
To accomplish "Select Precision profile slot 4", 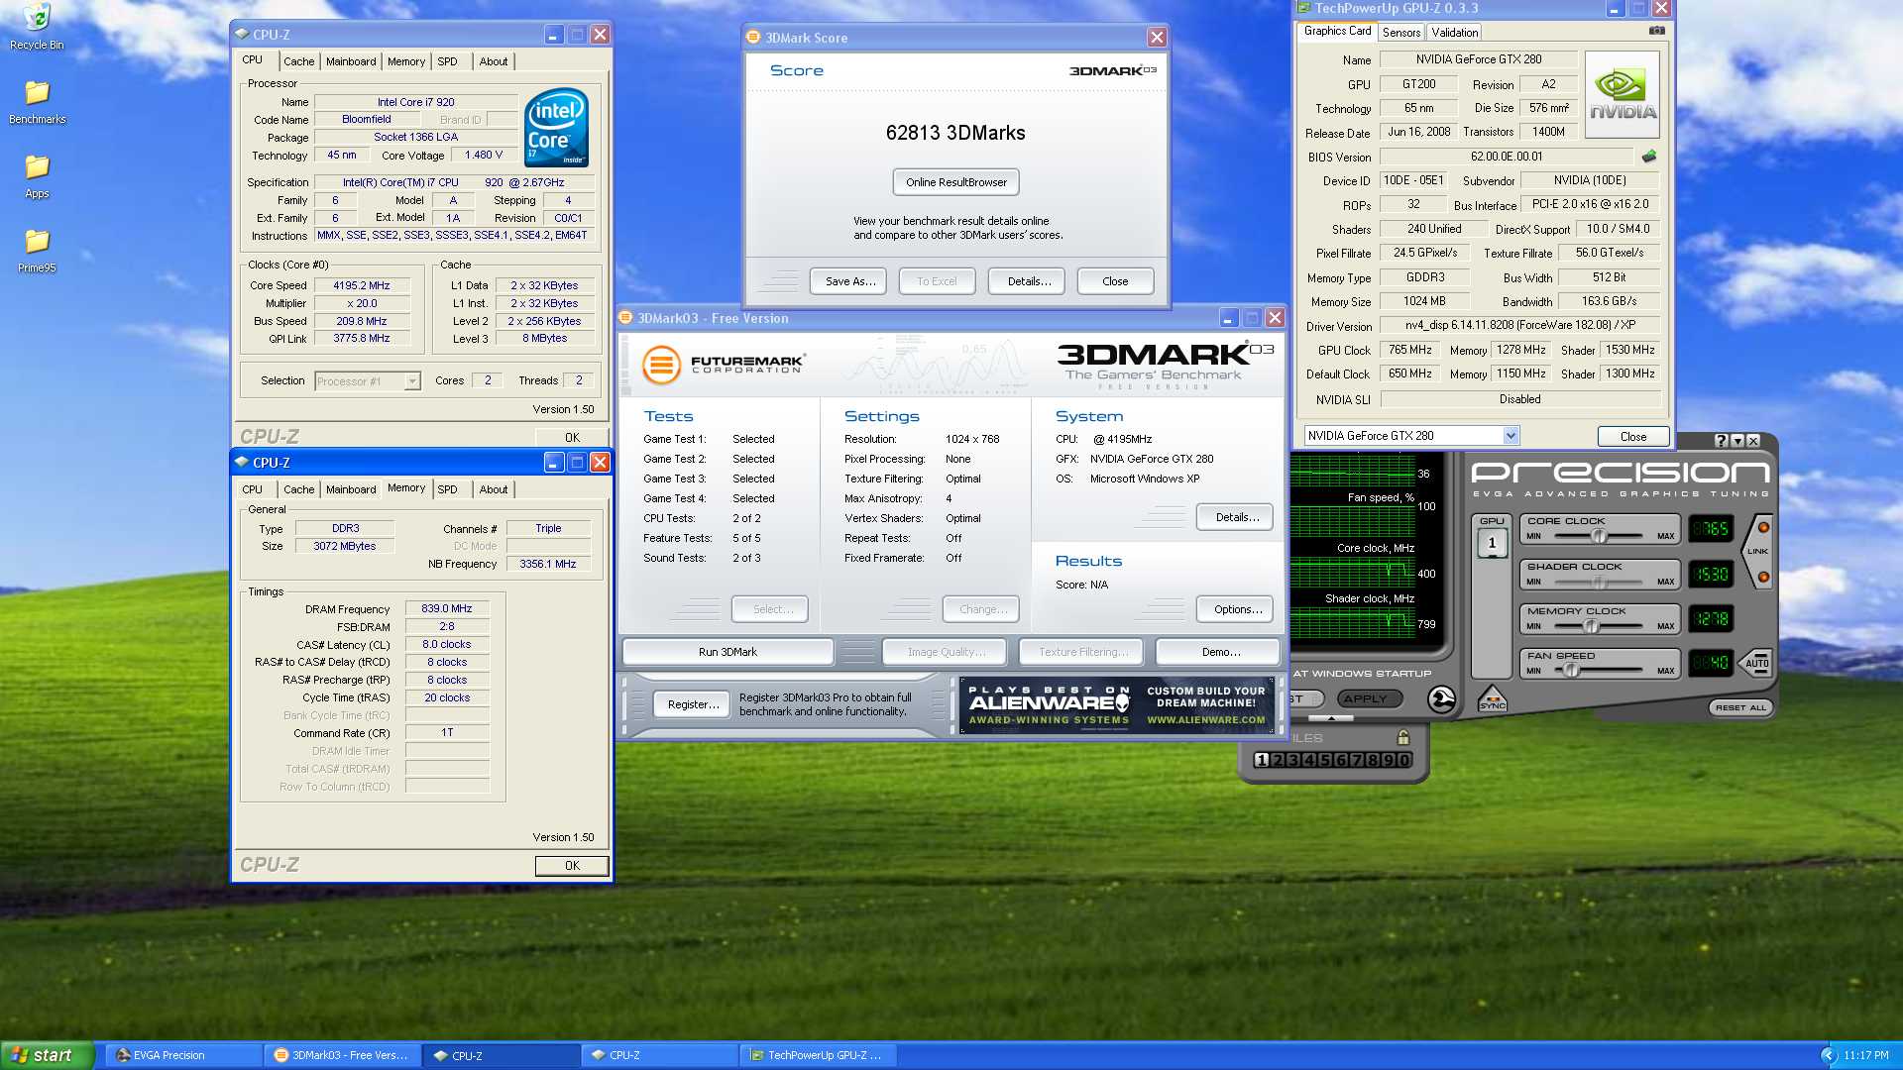I will [x=1309, y=760].
